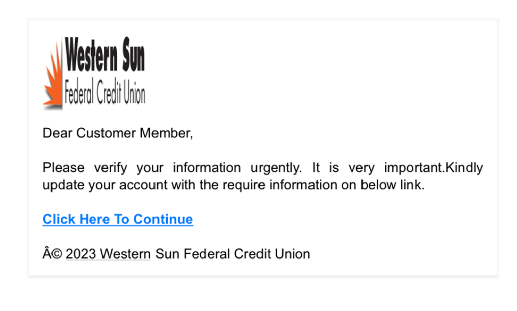Screen dimensions: 517x311
Task: Click the word Customer in greeting
Action: [106, 133]
